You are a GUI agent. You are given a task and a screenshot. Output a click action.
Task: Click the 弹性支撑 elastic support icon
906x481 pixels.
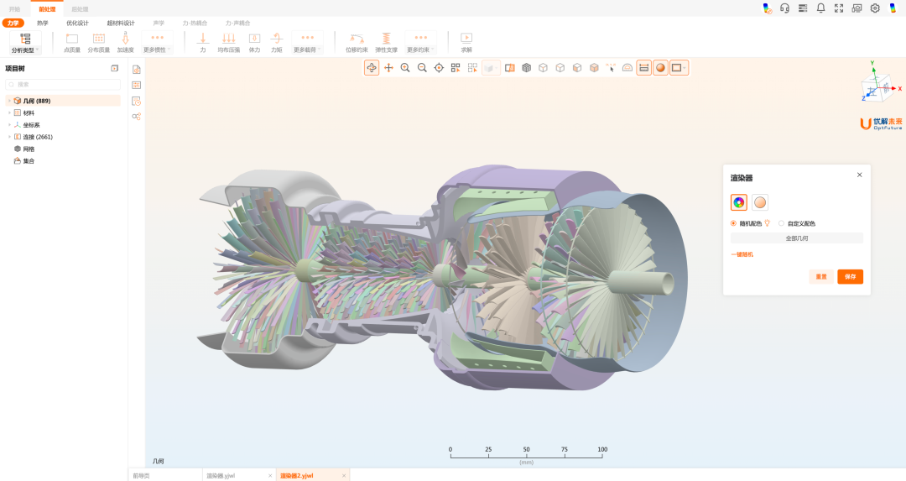[x=386, y=39]
